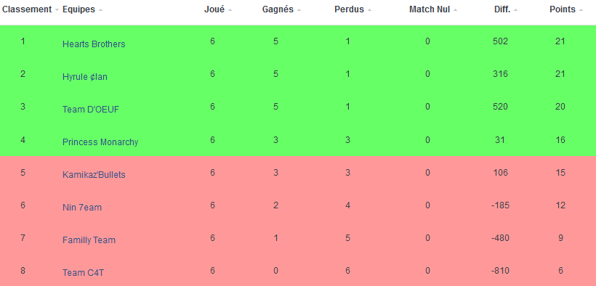Sort by Match Nul header text
The image size is (596, 286).
430,9
